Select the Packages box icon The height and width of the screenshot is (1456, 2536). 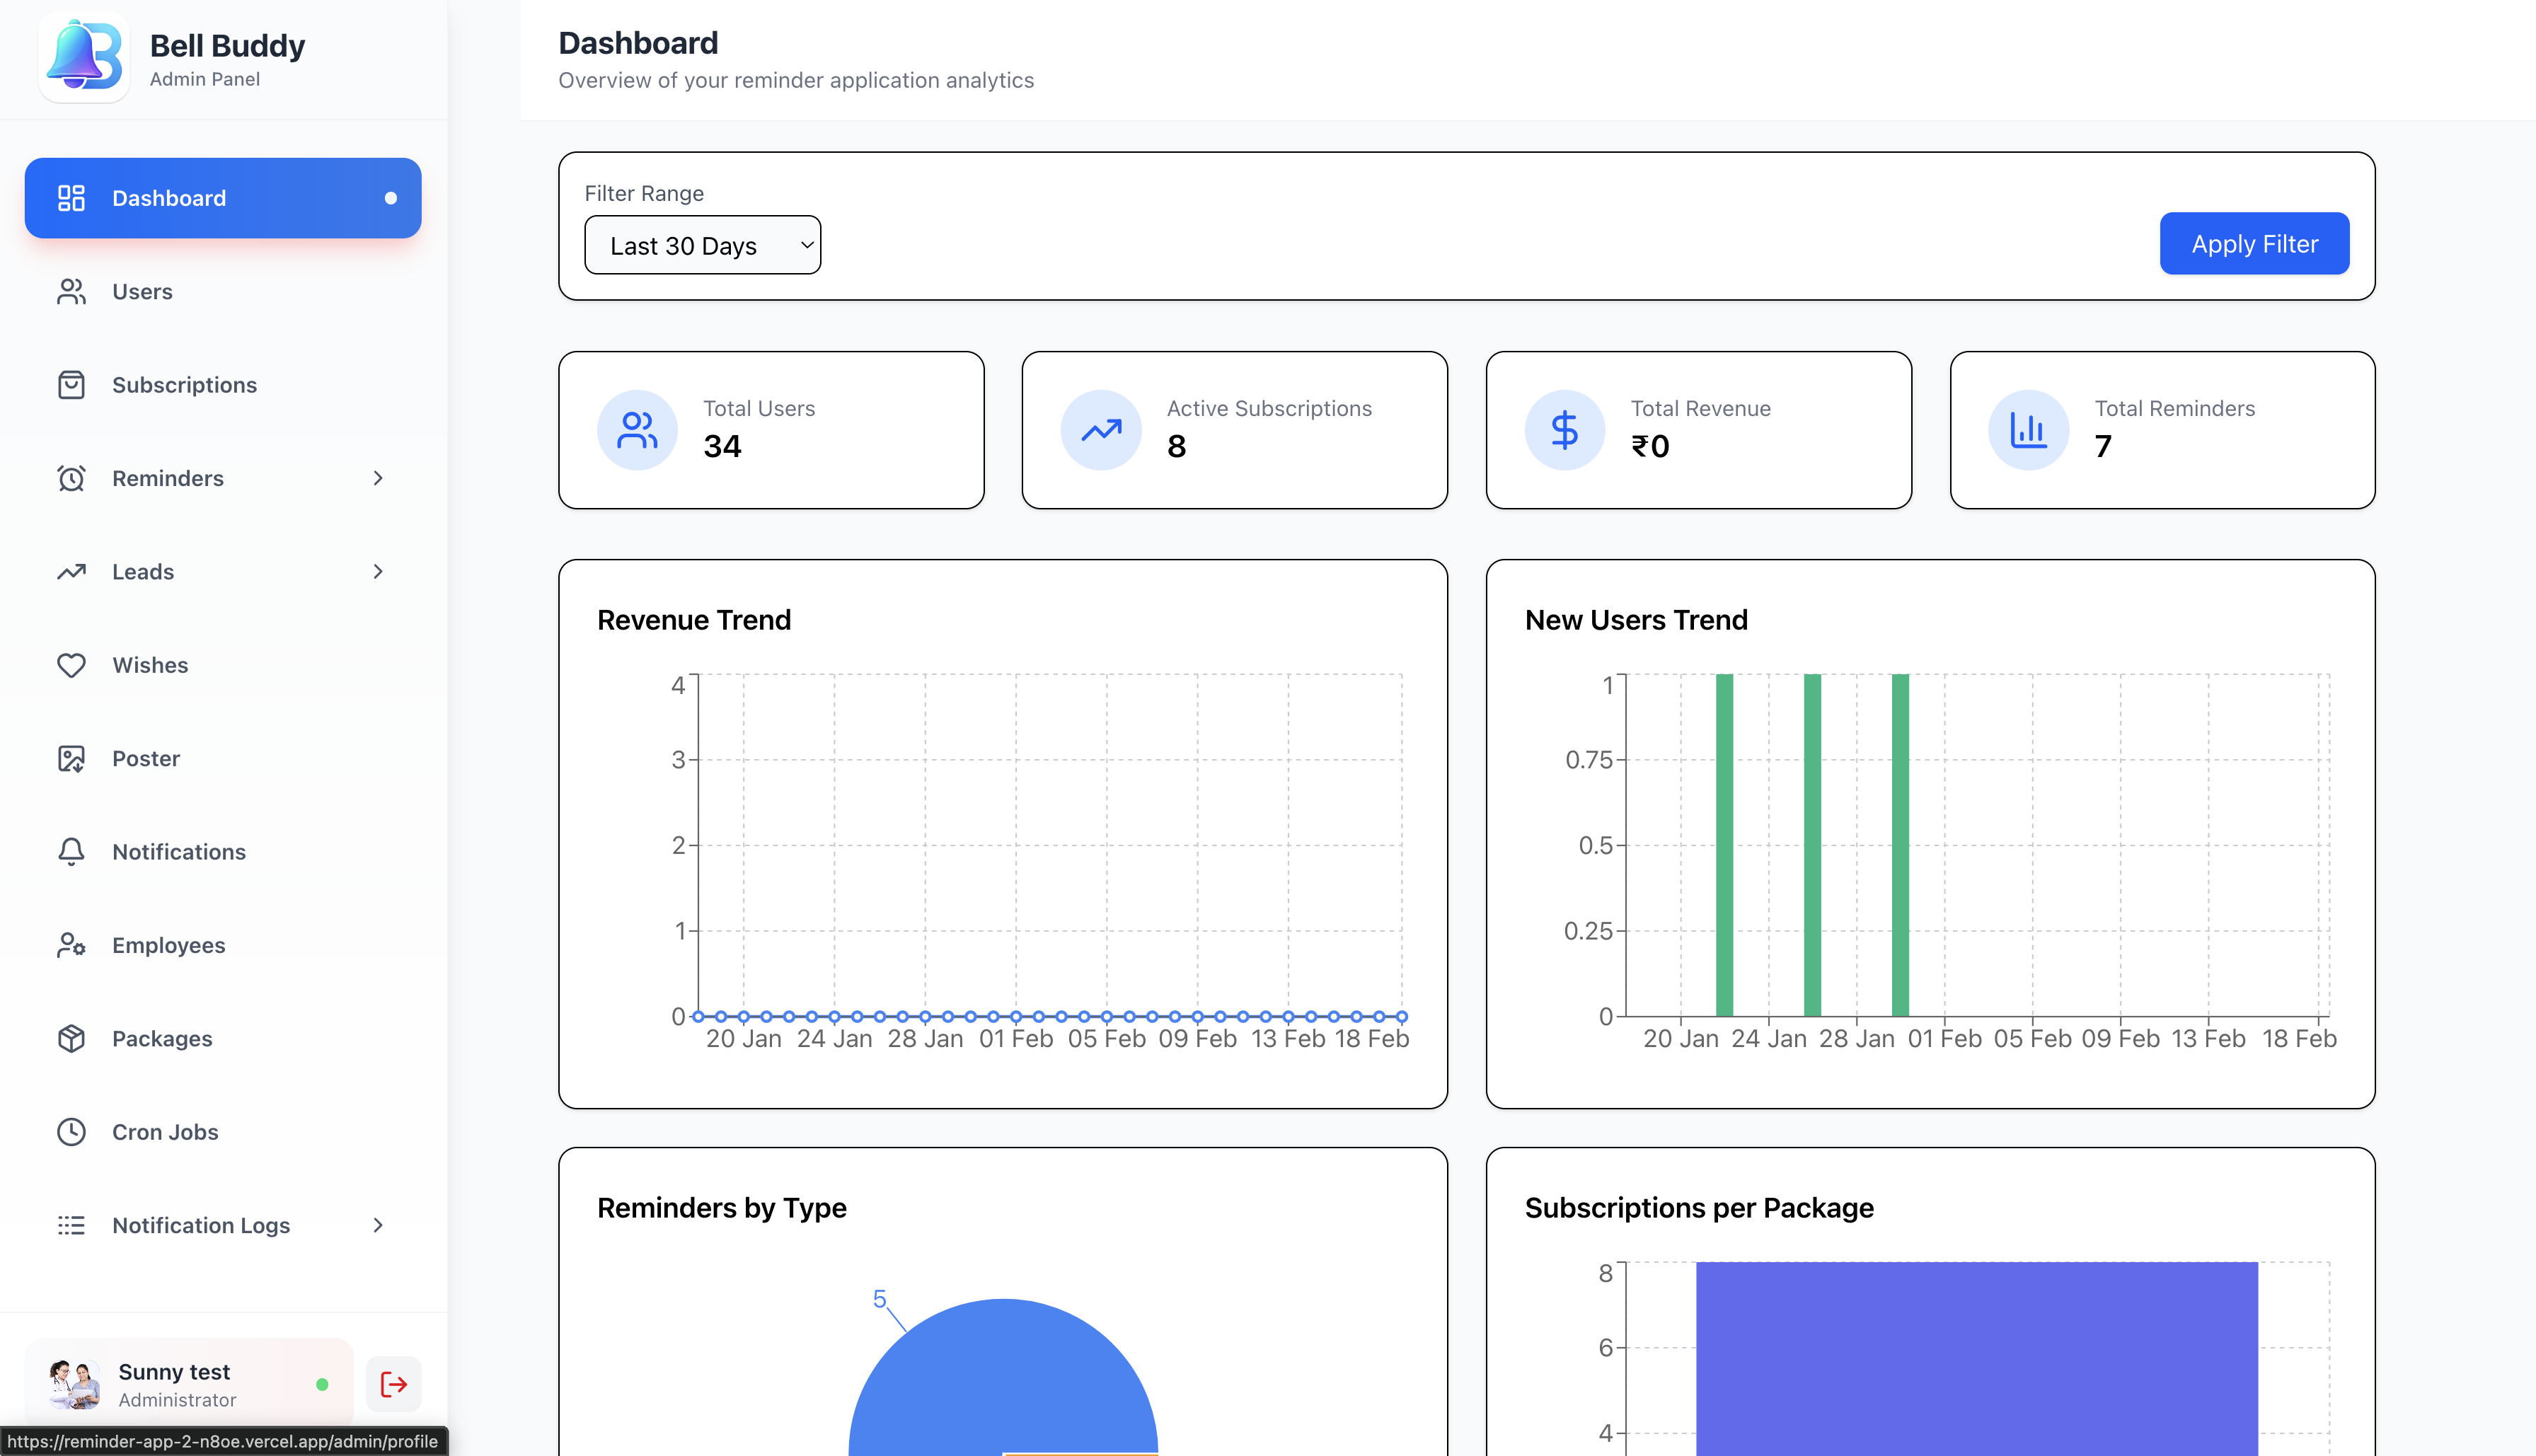point(71,1038)
